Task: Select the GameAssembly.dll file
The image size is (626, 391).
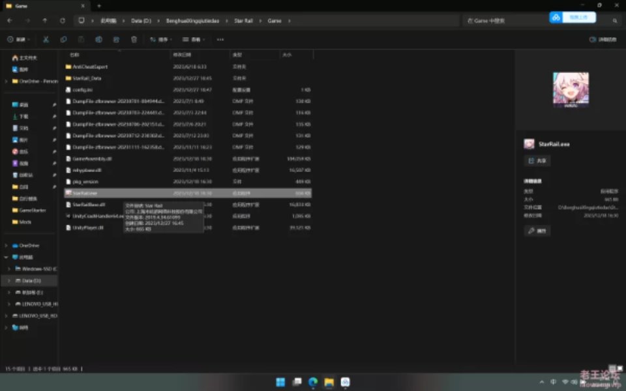Action: [188, 159]
